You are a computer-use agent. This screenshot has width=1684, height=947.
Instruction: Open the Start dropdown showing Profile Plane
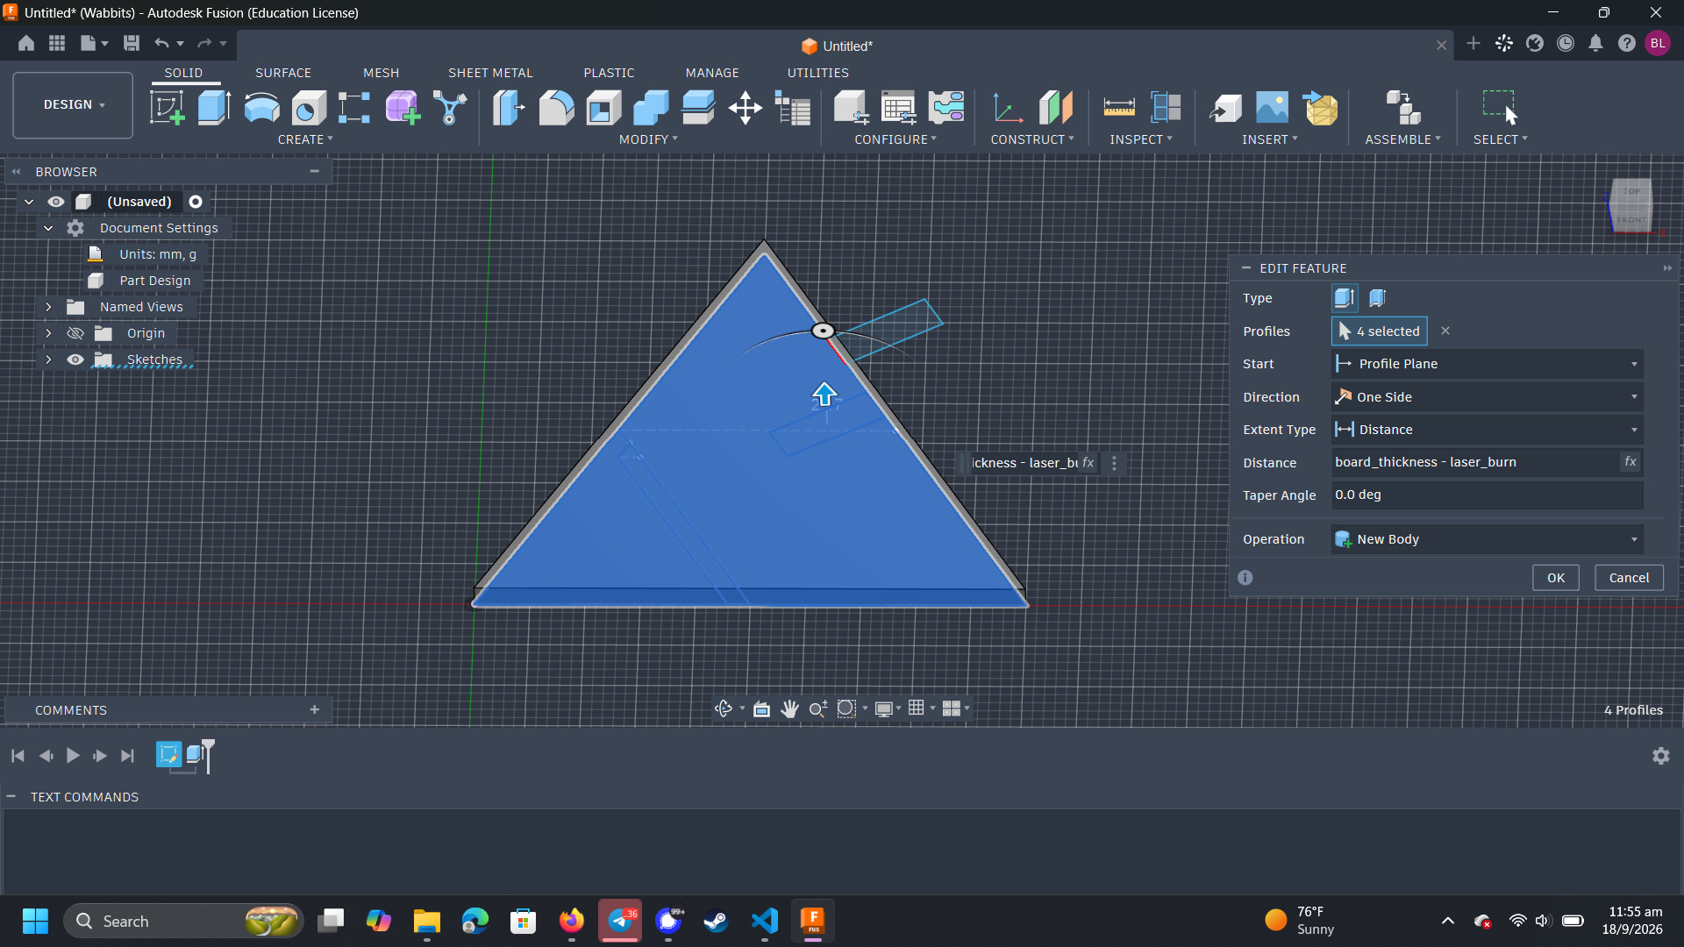[x=1487, y=364]
